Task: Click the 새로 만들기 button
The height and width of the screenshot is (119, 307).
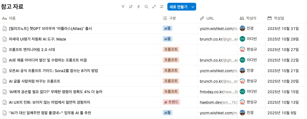Action: [x=178, y=7]
